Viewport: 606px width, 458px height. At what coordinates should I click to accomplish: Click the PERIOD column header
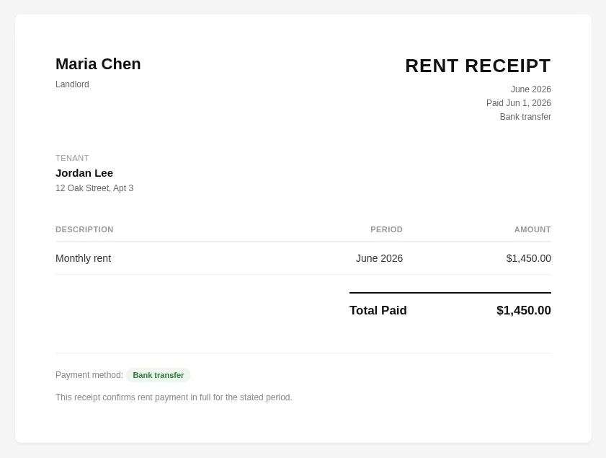[386, 230]
